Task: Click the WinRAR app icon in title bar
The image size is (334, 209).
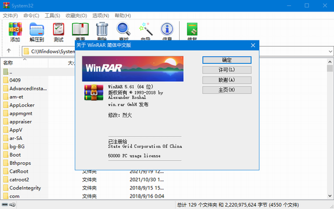Action: (x=6, y=5)
